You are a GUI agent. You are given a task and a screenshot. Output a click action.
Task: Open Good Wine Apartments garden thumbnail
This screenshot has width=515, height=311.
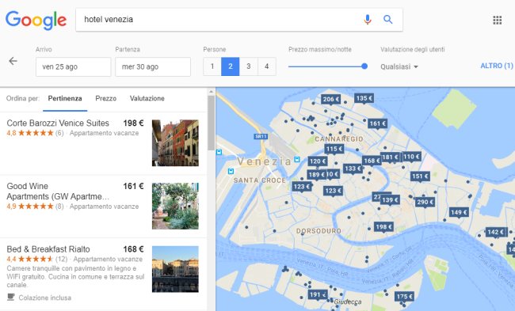(175, 206)
